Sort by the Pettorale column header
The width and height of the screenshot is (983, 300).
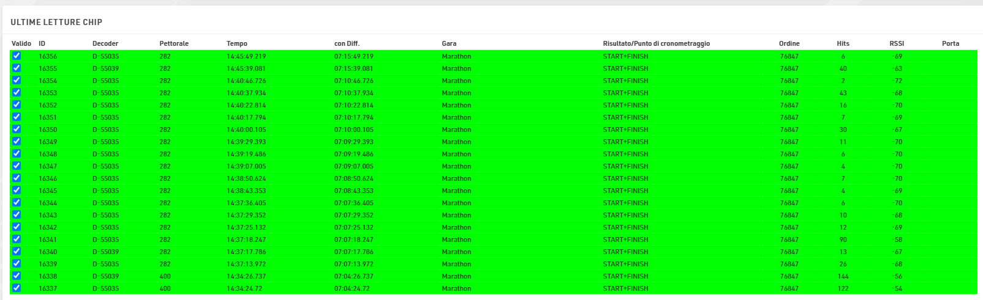[x=174, y=43]
